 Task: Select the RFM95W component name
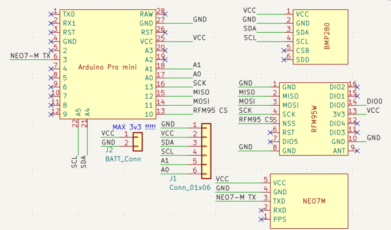point(314,119)
